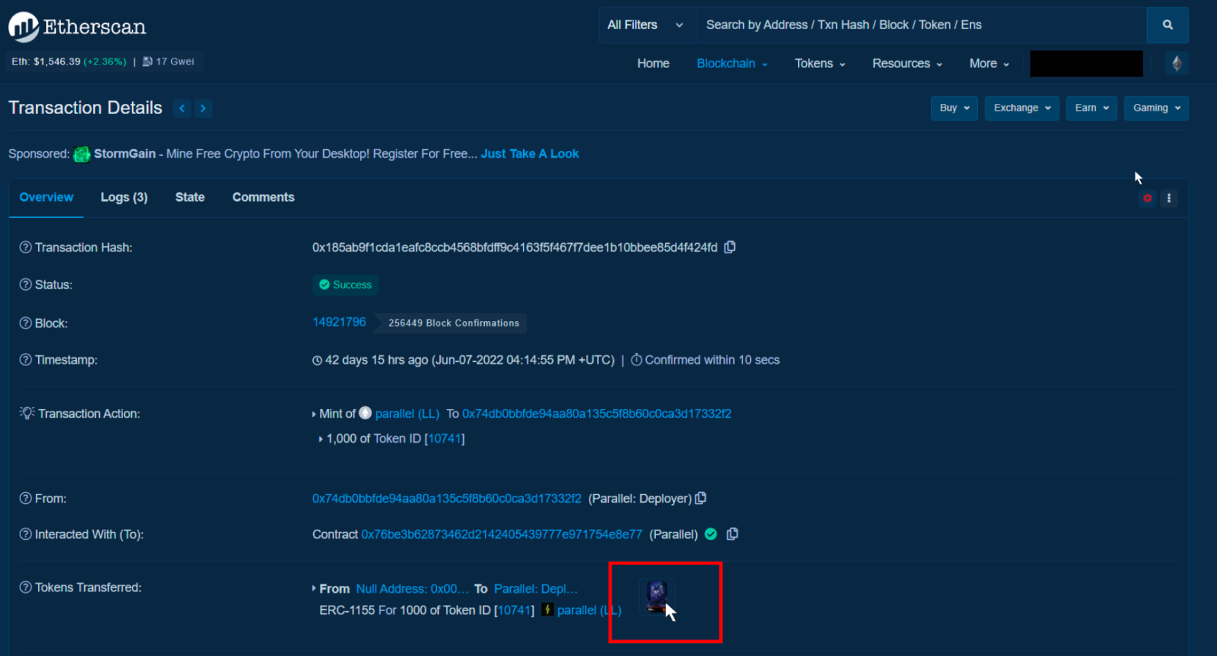The image size is (1217, 656).
Task: Expand the Buy dropdown
Action: (x=953, y=108)
